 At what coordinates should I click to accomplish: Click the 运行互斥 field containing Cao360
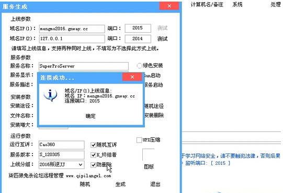(62, 145)
